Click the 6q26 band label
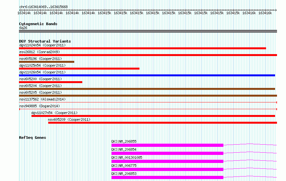This screenshot has width=286, height=181. pyautogui.click(x=23, y=28)
